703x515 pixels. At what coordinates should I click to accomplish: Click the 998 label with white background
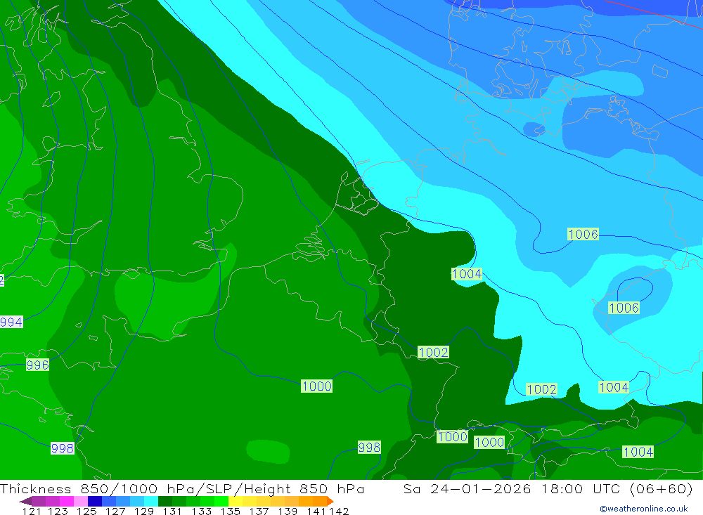pos(62,448)
